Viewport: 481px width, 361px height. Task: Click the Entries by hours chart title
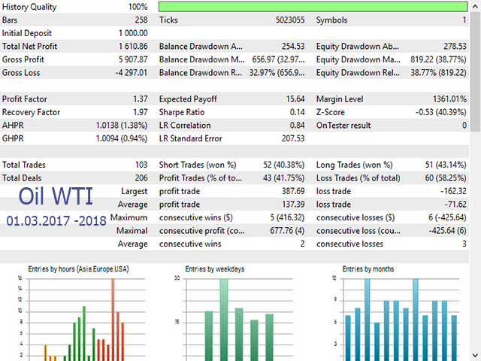[x=78, y=269]
